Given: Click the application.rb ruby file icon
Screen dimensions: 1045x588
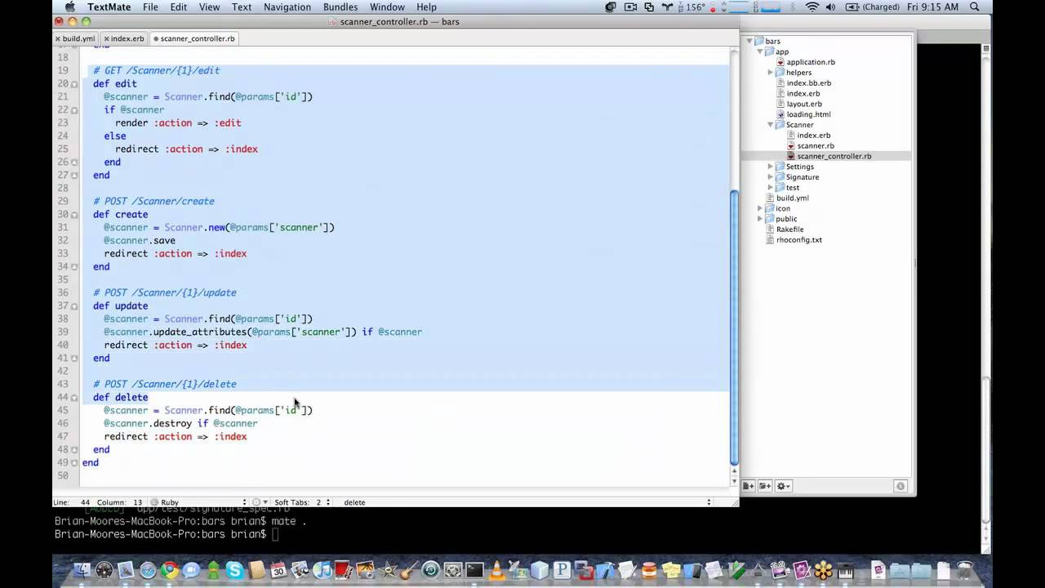Looking at the screenshot, I should (x=780, y=62).
